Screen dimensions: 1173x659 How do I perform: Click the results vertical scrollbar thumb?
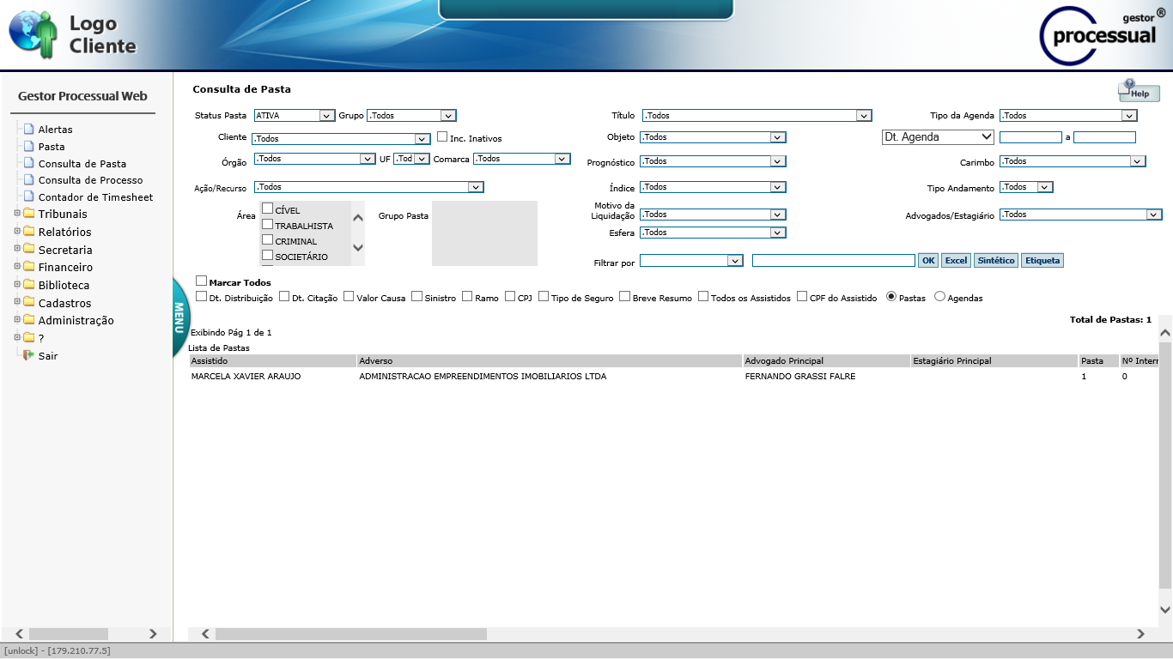coord(1165,463)
